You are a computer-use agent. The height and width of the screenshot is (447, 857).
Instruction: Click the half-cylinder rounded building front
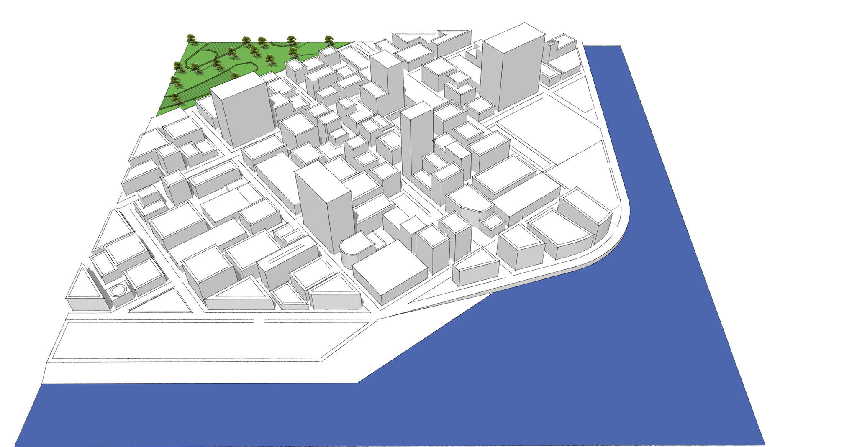pyautogui.click(x=356, y=251)
